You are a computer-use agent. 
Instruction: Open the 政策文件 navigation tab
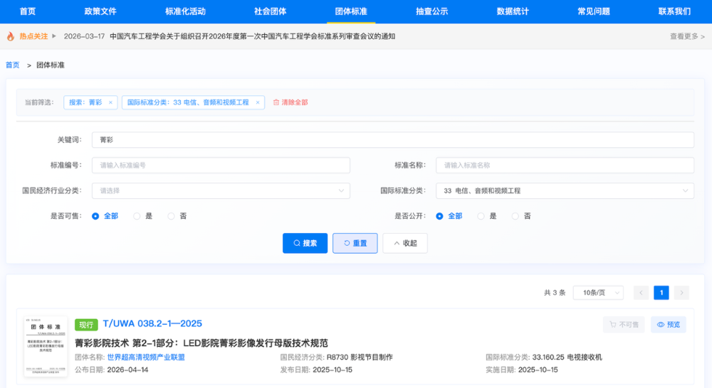tap(100, 11)
